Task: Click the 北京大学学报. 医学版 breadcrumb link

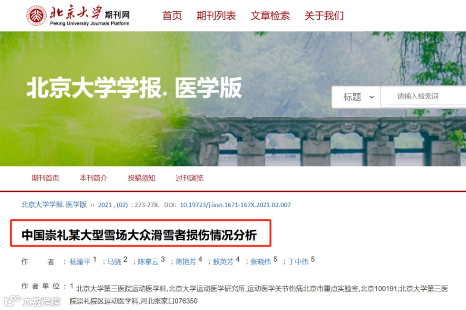Action: click(54, 205)
